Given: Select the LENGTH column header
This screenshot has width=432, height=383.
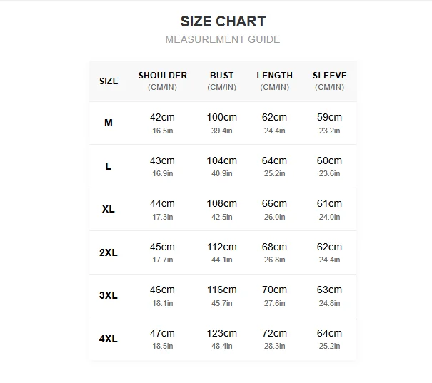Looking at the screenshot, I should click(275, 81).
